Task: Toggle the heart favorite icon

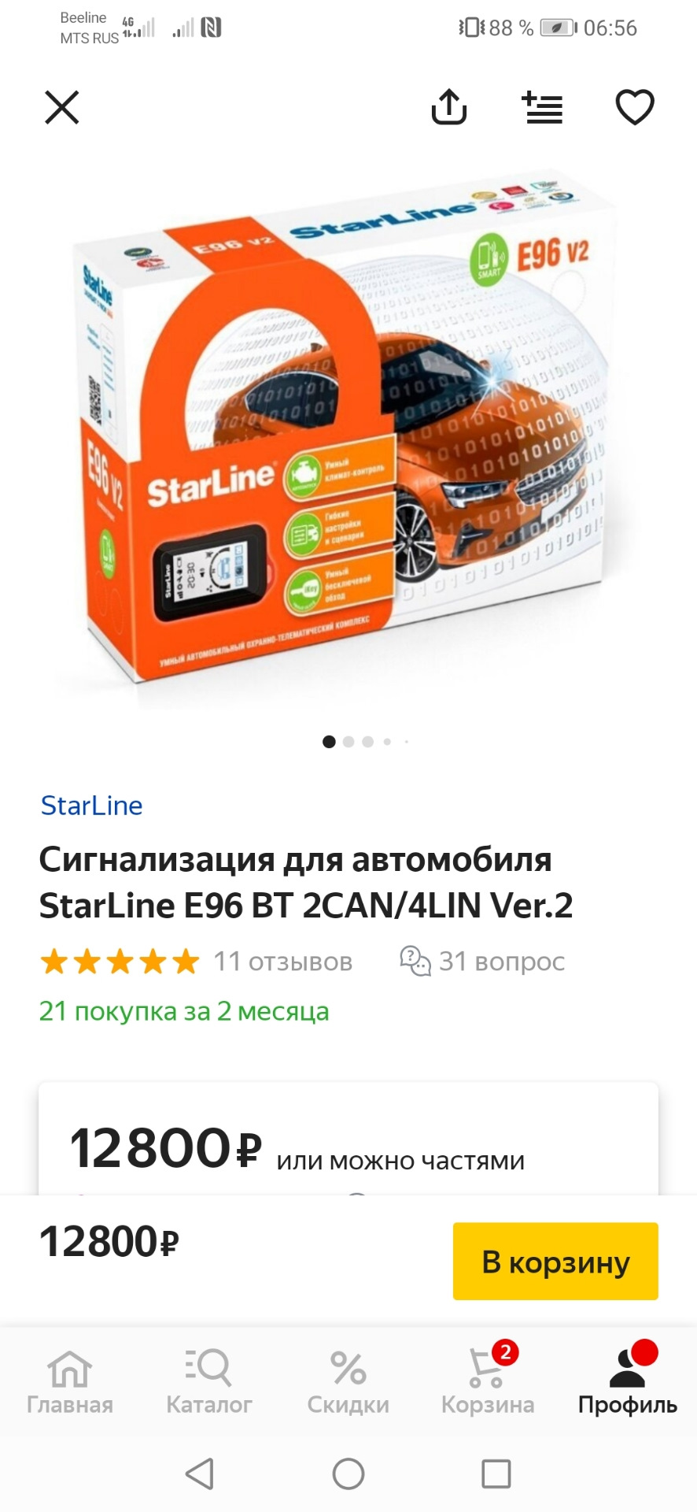Action: click(635, 107)
